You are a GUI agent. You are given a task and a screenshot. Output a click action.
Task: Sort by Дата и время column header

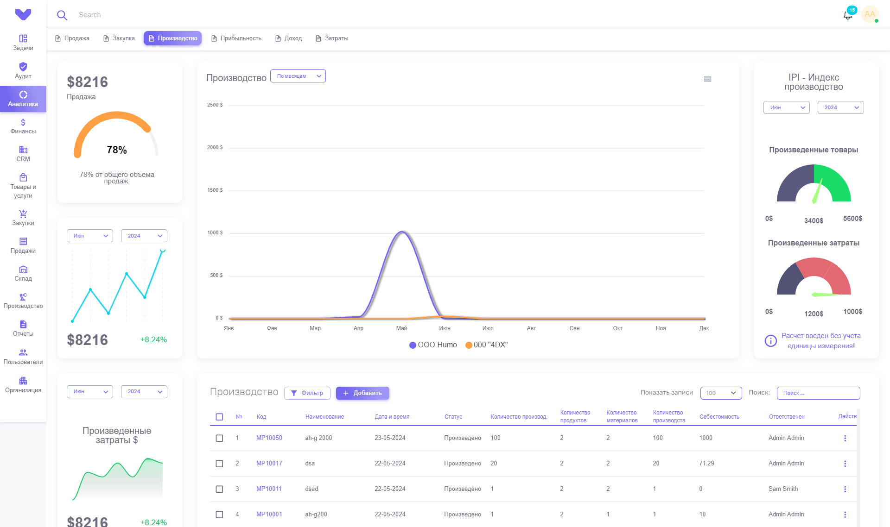coord(392,417)
